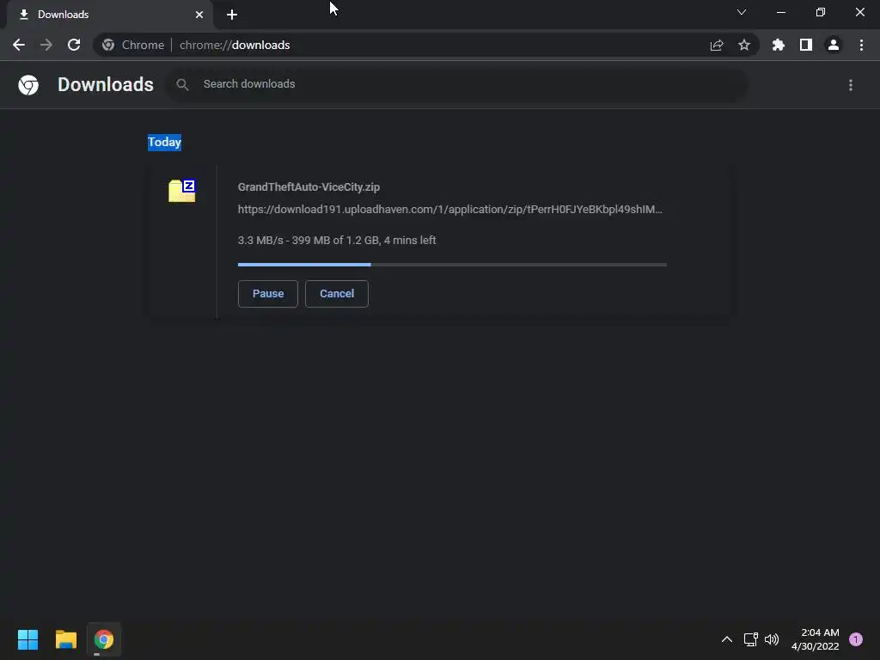Screen dimensions: 880x660
Task: Open the Extensions puzzle icon
Action: [779, 45]
